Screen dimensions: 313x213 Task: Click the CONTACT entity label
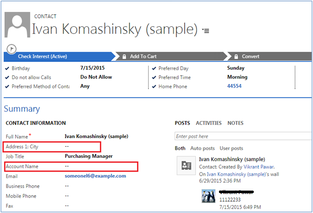[x=45, y=16]
